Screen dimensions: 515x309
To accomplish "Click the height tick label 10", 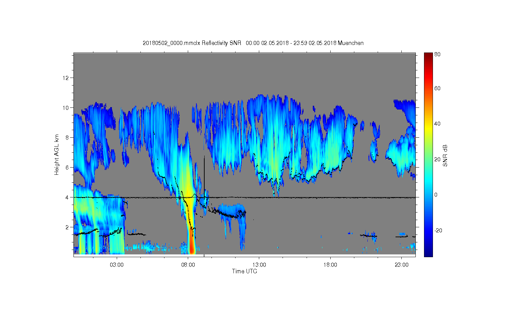I will [x=66, y=108].
